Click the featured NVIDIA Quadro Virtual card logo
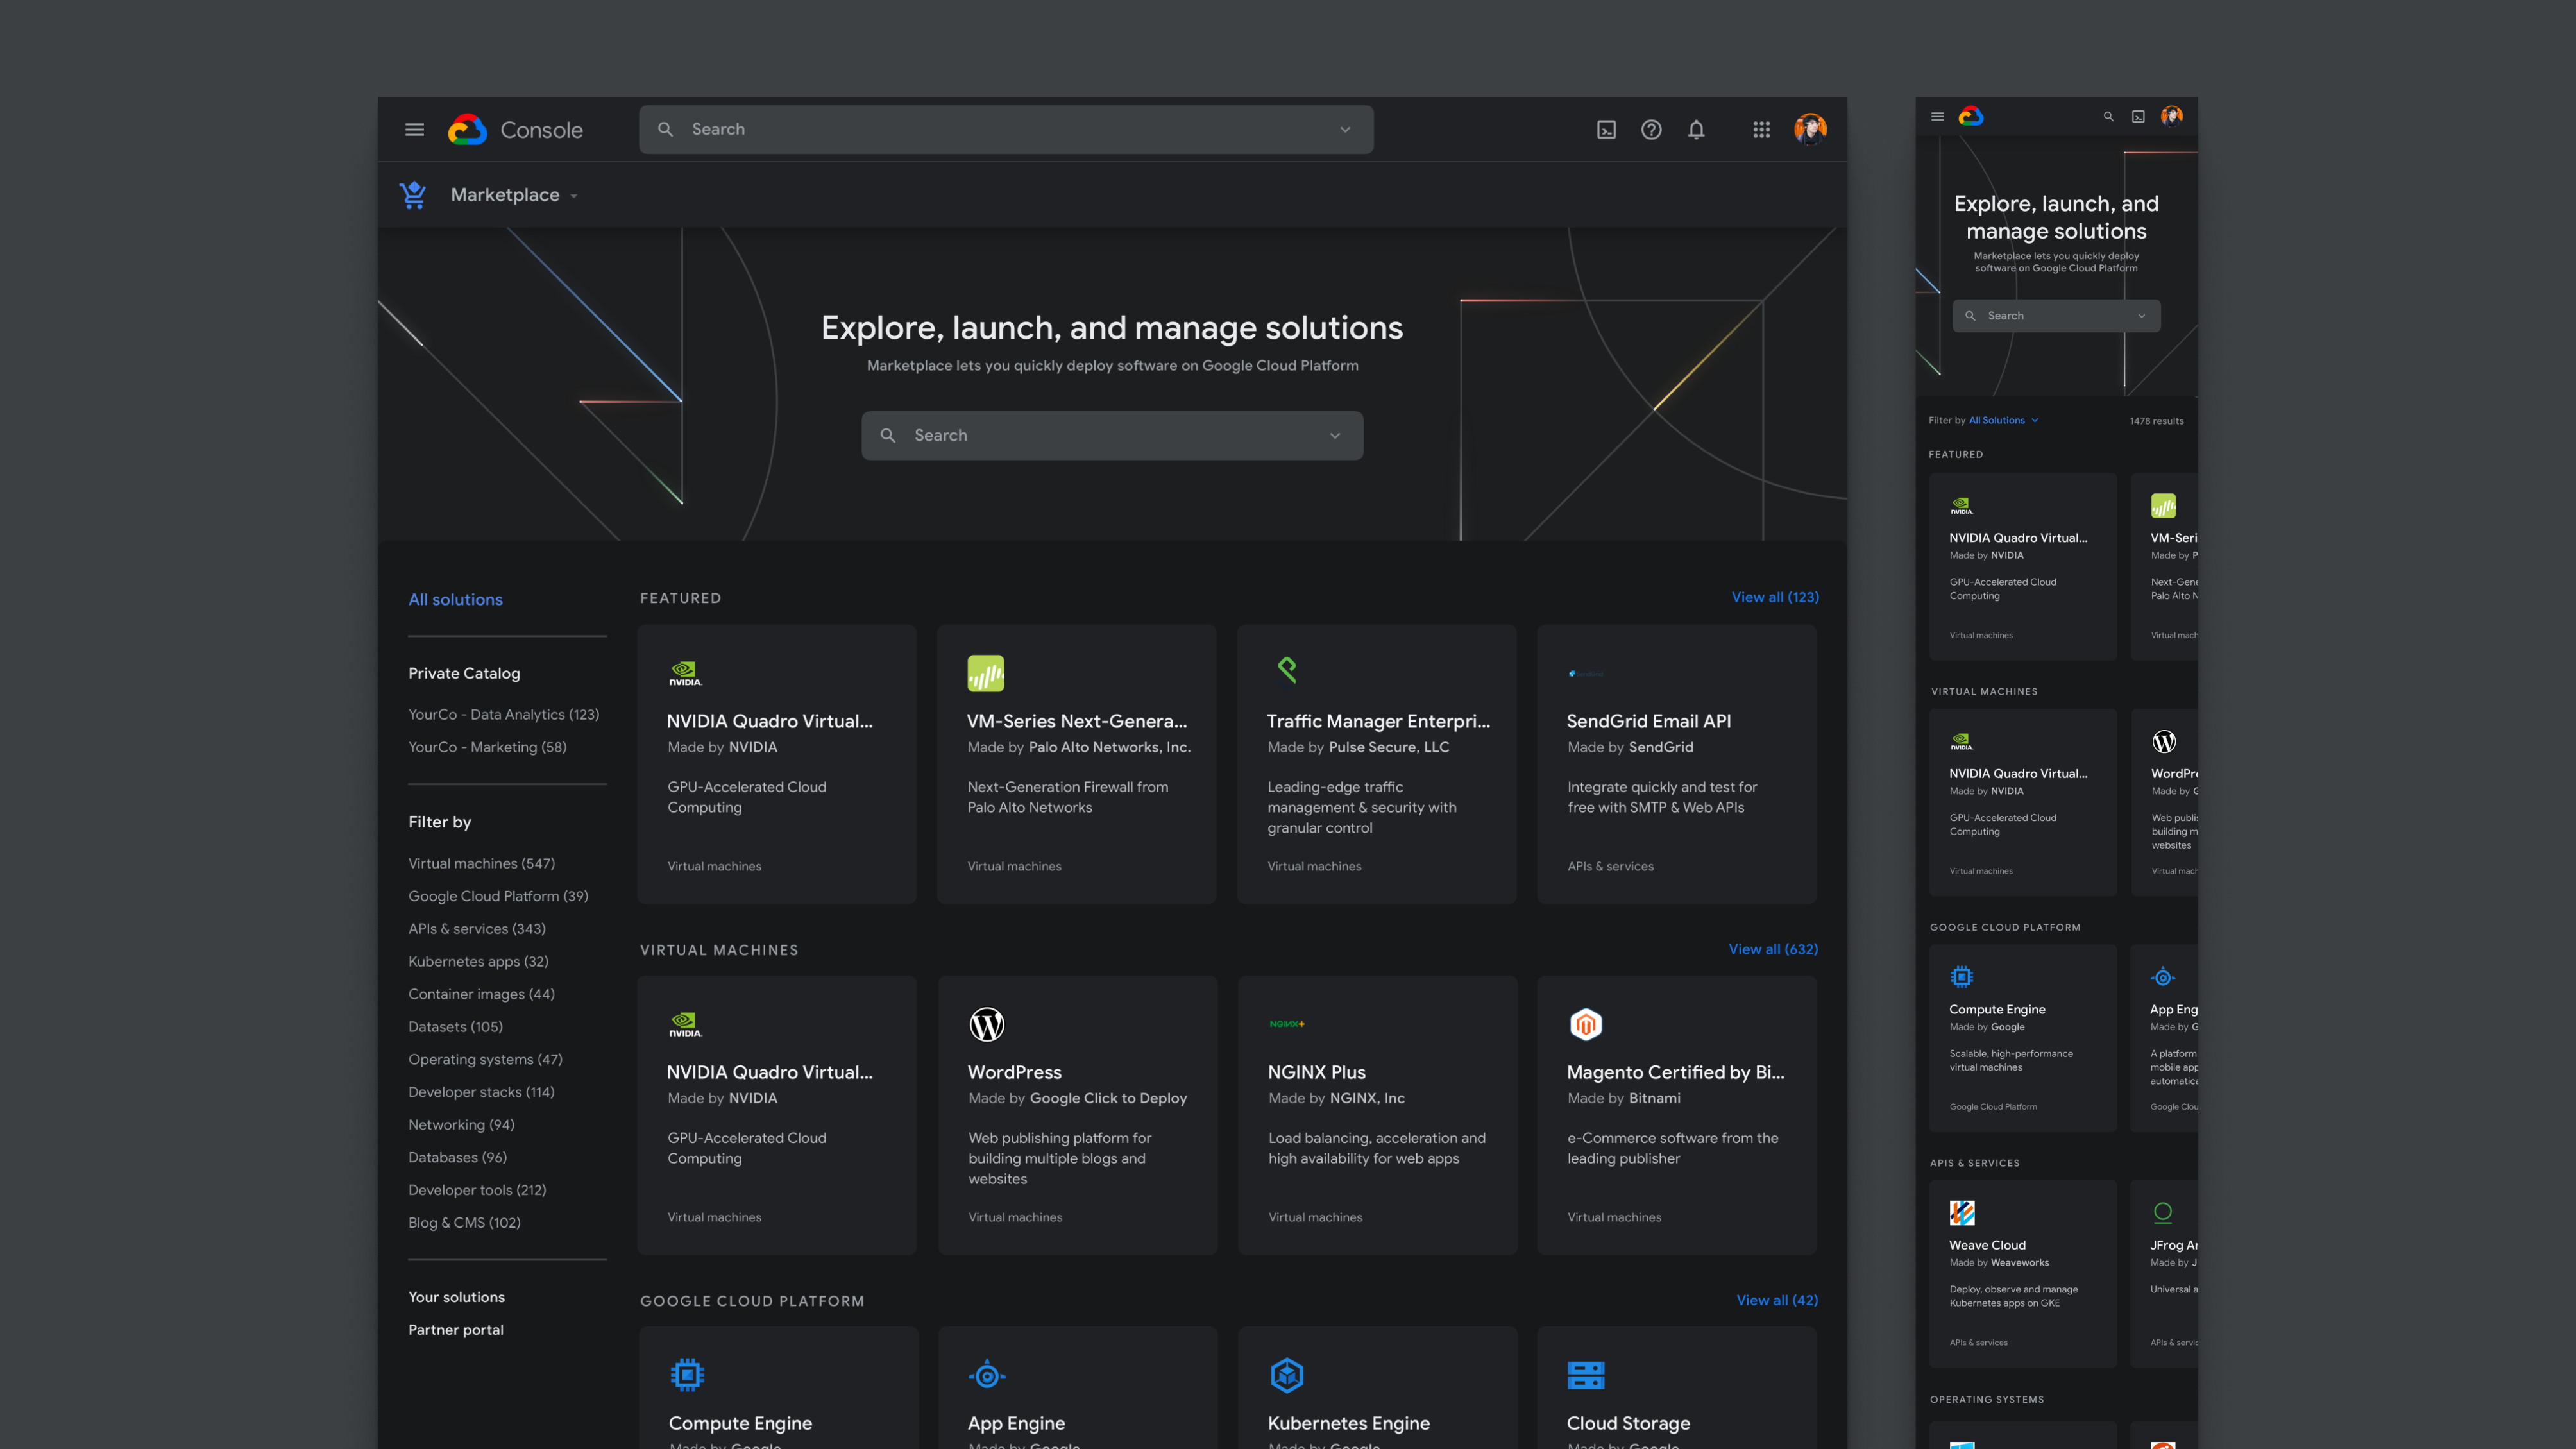 (x=685, y=673)
